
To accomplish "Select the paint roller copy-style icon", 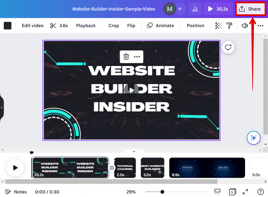I will coord(230,26).
